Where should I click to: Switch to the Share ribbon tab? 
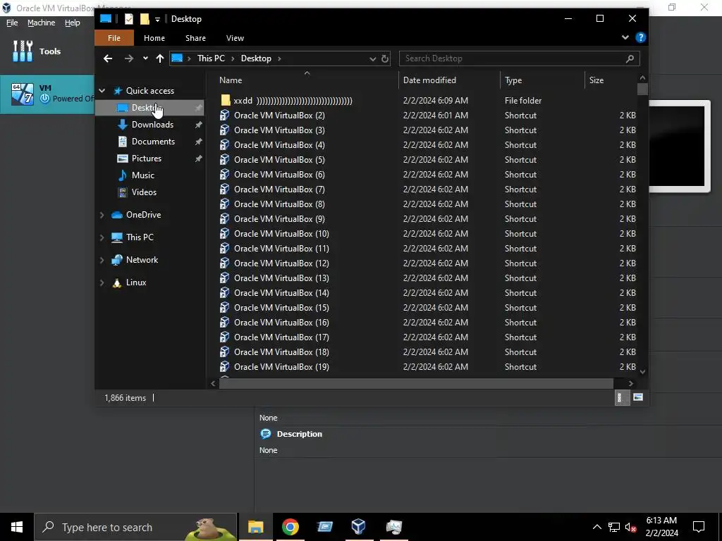click(x=196, y=38)
